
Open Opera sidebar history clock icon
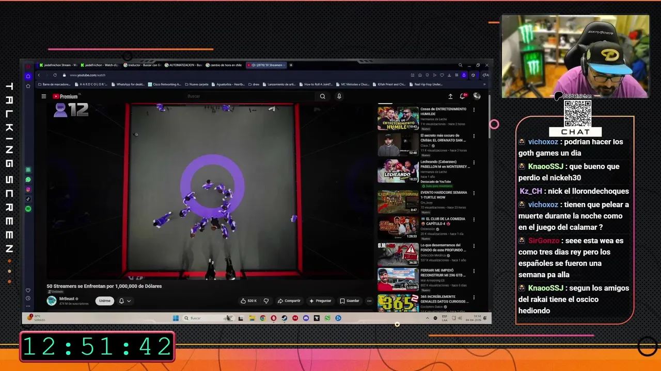click(x=28, y=298)
